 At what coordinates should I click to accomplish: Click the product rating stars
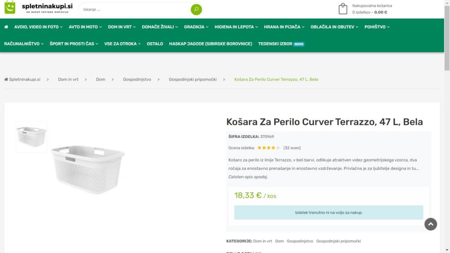click(268, 148)
